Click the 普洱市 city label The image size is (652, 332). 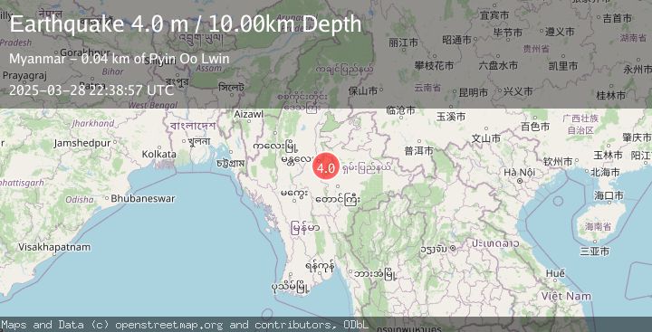[418, 150]
